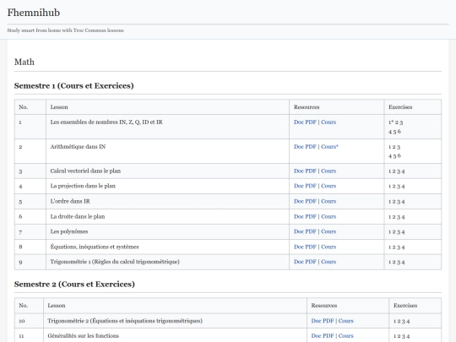Open Doc PDF for Les ensembles de nombres
456x342 pixels.
click(x=305, y=122)
